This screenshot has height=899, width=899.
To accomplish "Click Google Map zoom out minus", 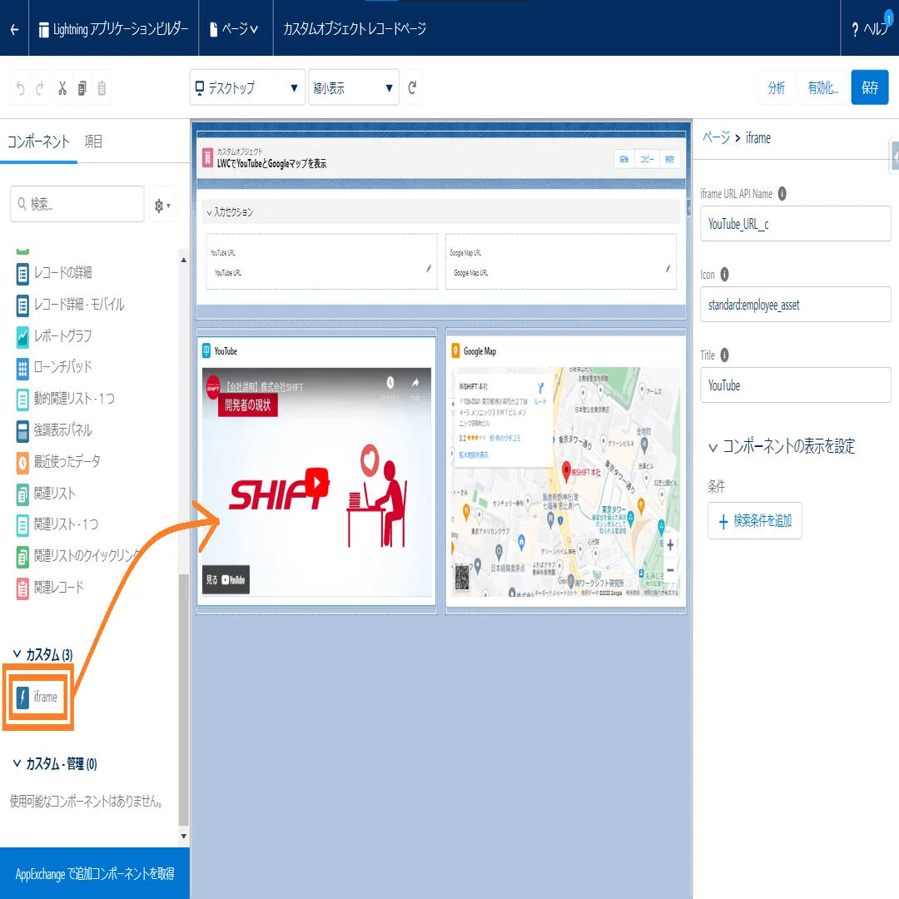I will [x=669, y=570].
